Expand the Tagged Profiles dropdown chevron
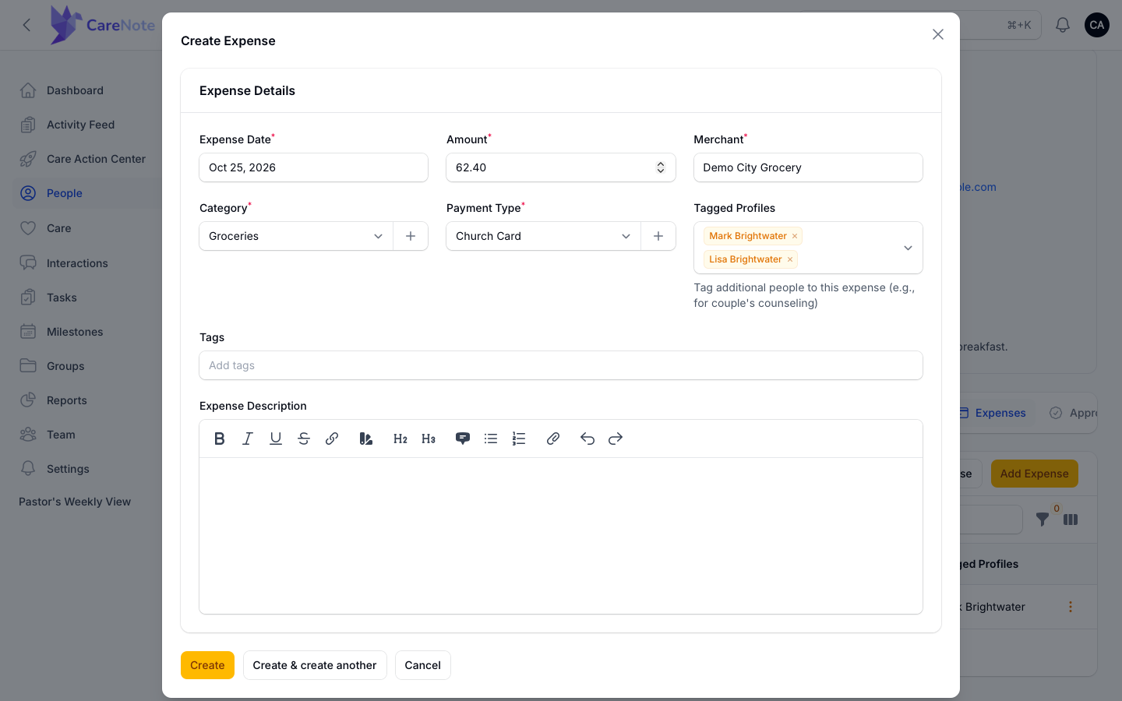The image size is (1122, 701). coord(908,248)
